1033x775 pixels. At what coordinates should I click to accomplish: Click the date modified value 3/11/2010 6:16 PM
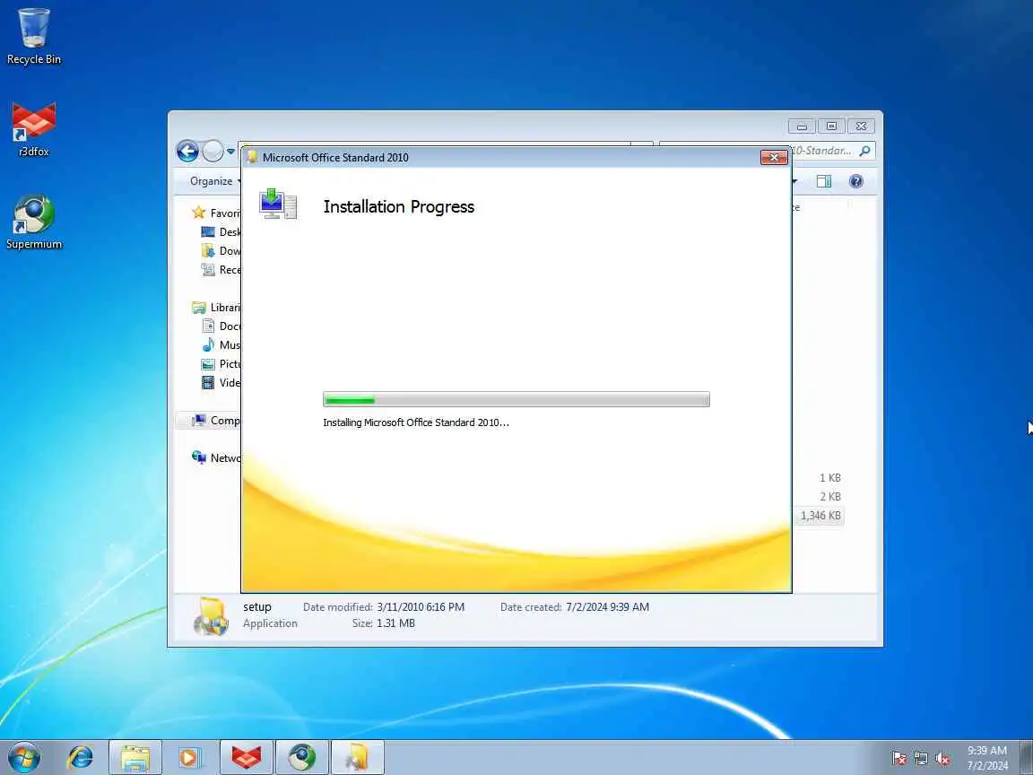(x=421, y=607)
